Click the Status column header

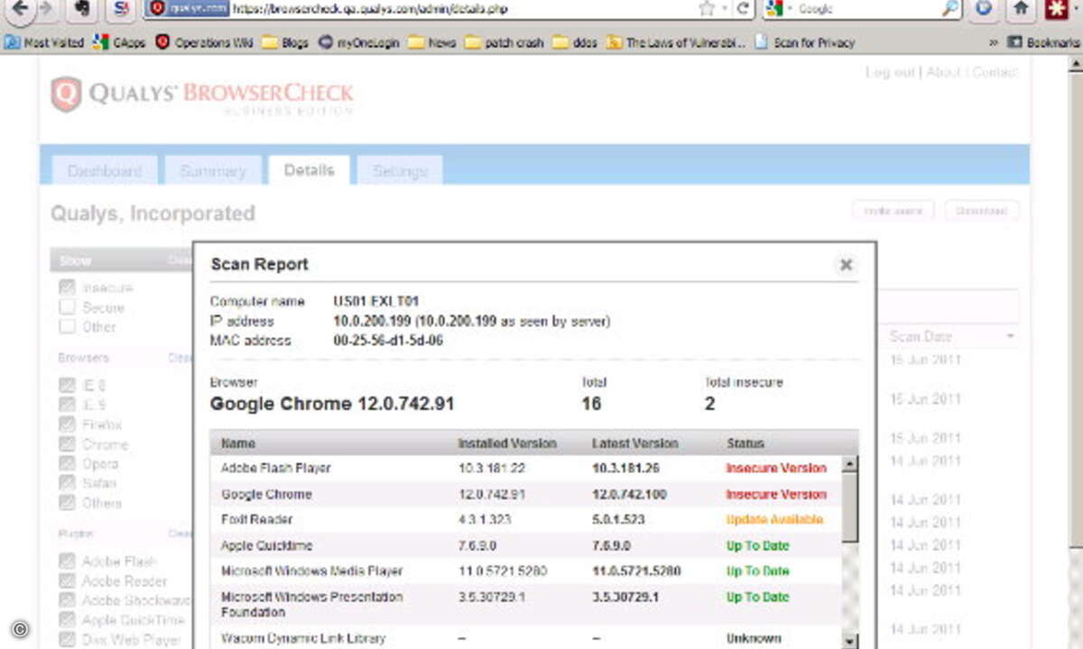click(x=745, y=443)
